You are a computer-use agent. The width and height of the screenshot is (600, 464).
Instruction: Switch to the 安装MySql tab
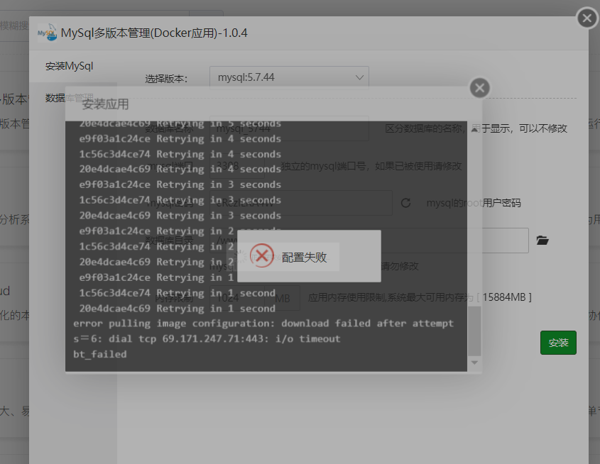pyautogui.click(x=70, y=66)
